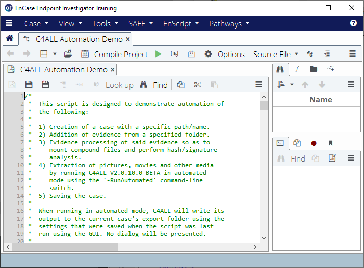364x268 pixels.
Task: Click the editor vertical scrollbar up arrow
Action: click(264, 97)
